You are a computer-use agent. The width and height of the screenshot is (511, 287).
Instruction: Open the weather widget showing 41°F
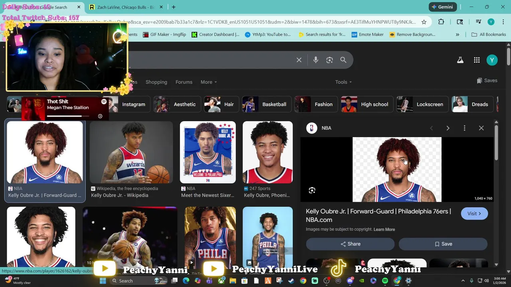(x=18, y=281)
